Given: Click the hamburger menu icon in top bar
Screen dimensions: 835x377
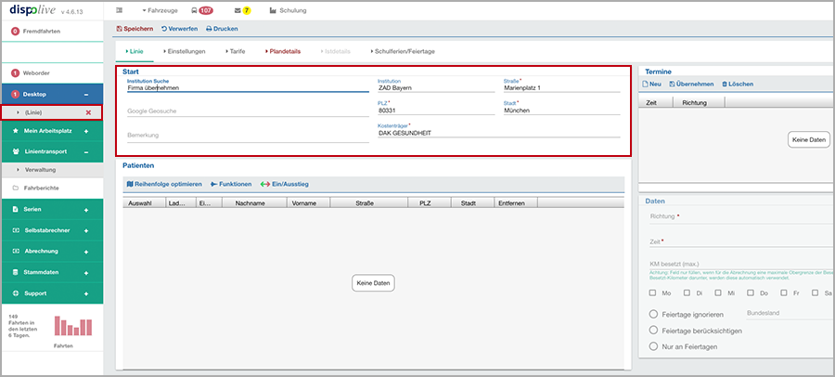Looking at the screenshot, I should (x=120, y=10).
